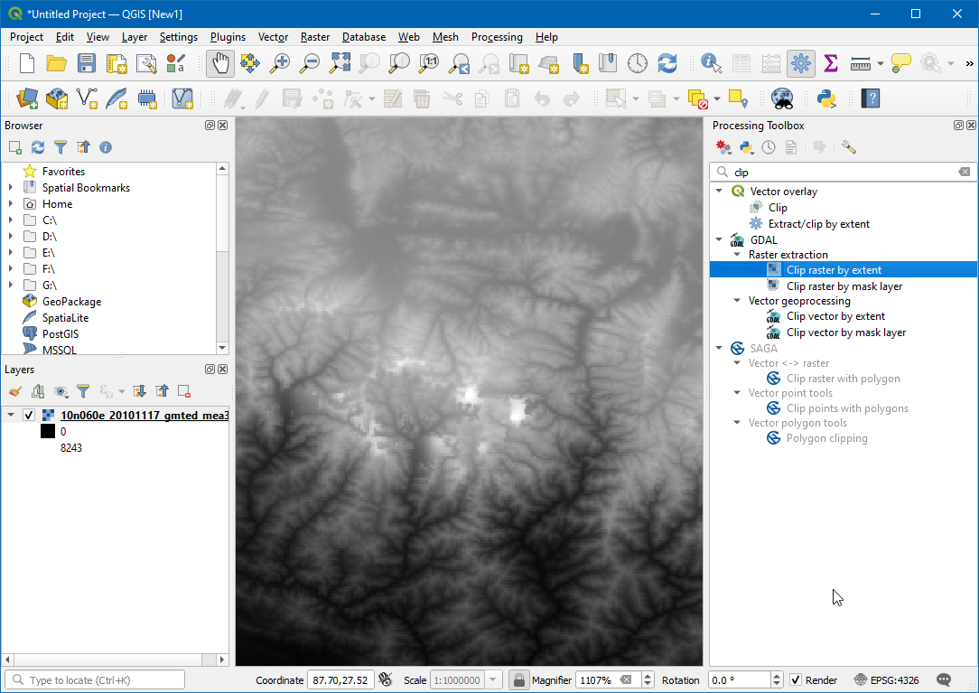The height and width of the screenshot is (693, 979).
Task: Expand the Spatial Bookmarks tree node
Action: point(11,188)
